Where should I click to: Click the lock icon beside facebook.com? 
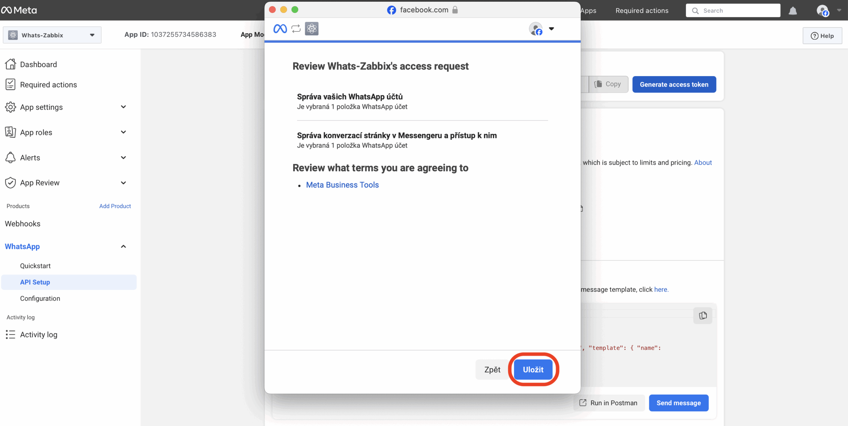coord(455,10)
